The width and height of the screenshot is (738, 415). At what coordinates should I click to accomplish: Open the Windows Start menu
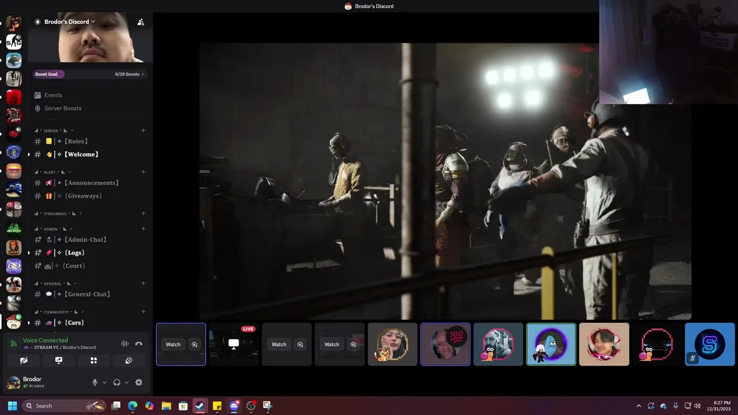pyautogui.click(x=12, y=406)
